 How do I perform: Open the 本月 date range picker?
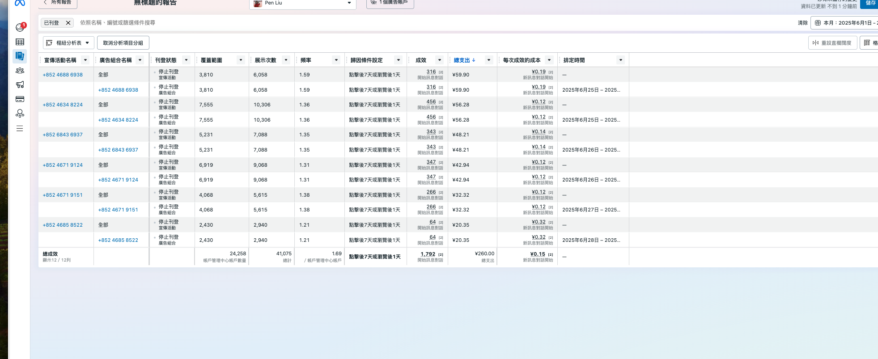point(844,23)
